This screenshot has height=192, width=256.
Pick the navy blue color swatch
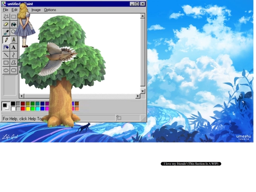click(43, 103)
